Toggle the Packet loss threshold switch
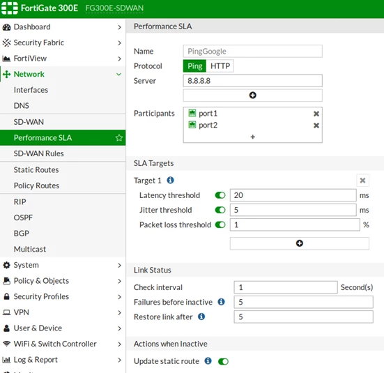Viewport: 384px width, 373px height. pyautogui.click(x=220, y=224)
